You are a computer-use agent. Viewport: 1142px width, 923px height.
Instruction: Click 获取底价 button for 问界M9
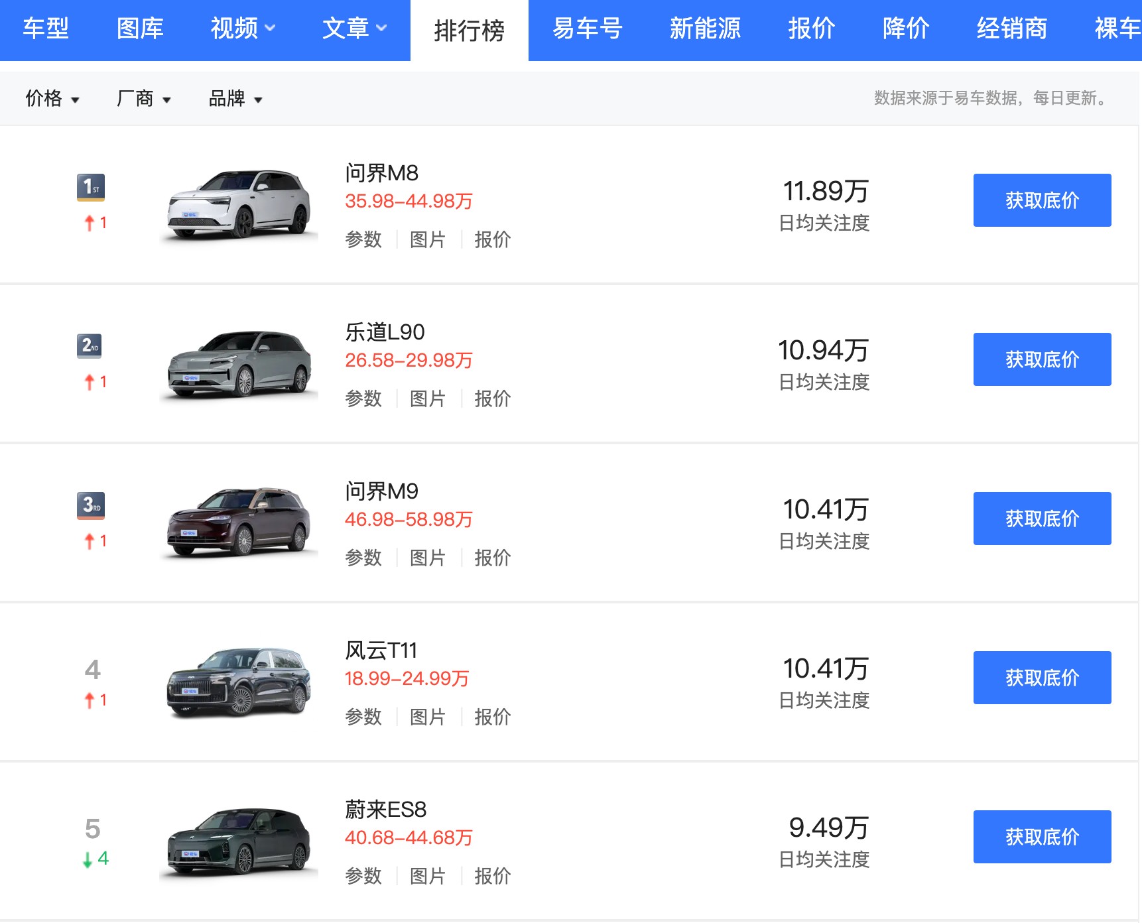click(x=1042, y=519)
